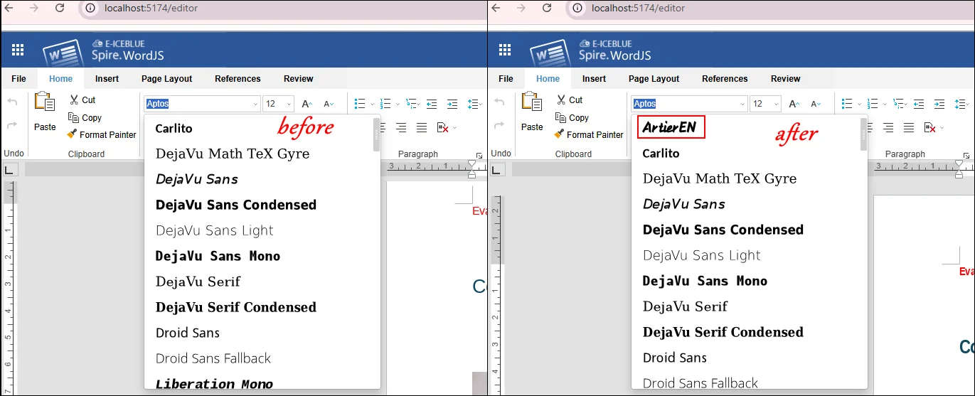Click the decrease font size icon in the left editor
Viewport: 975px width, 396px height.
328,104
